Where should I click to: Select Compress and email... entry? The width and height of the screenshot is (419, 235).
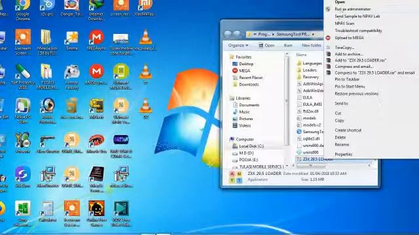pyautogui.click(x=354, y=67)
